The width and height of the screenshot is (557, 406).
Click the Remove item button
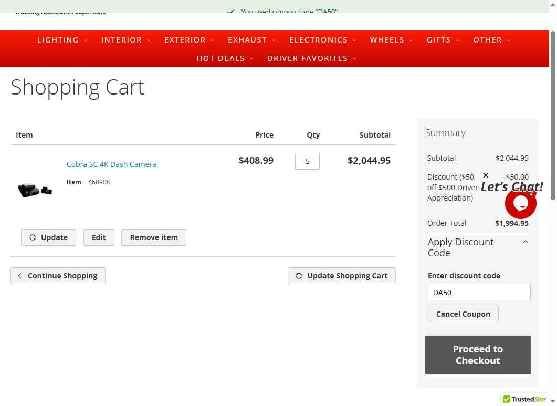click(x=153, y=237)
